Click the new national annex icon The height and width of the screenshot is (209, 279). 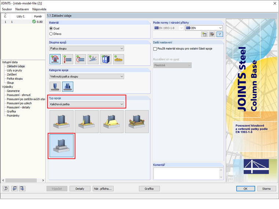click(204, 34)
